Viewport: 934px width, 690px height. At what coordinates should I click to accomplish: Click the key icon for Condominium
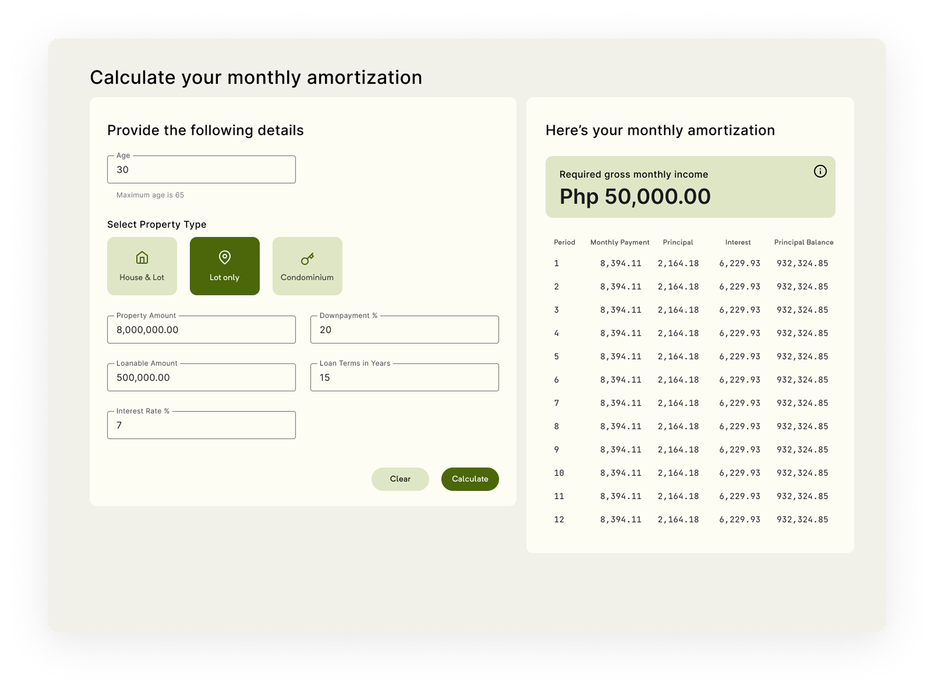pos(307,259)
